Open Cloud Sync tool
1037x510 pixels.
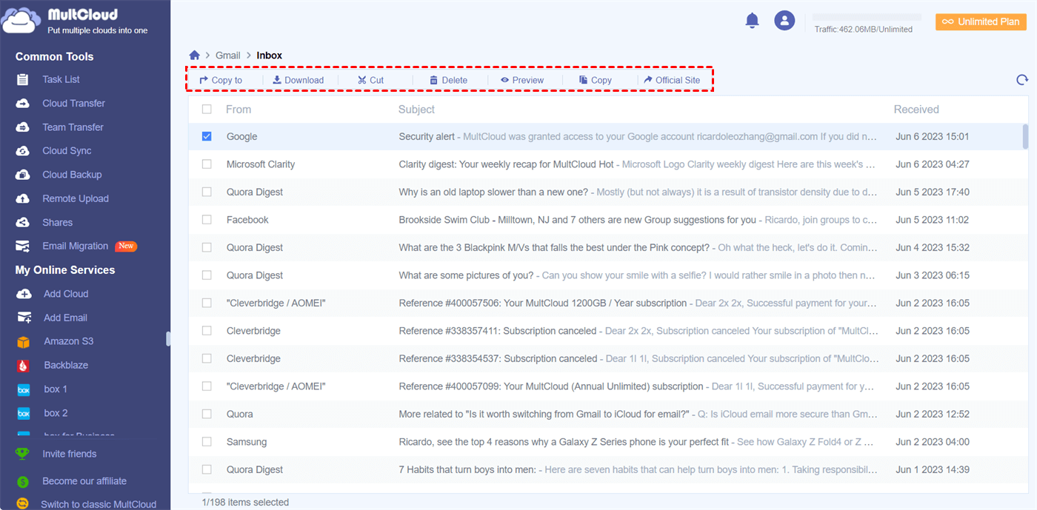pos(67,151)
